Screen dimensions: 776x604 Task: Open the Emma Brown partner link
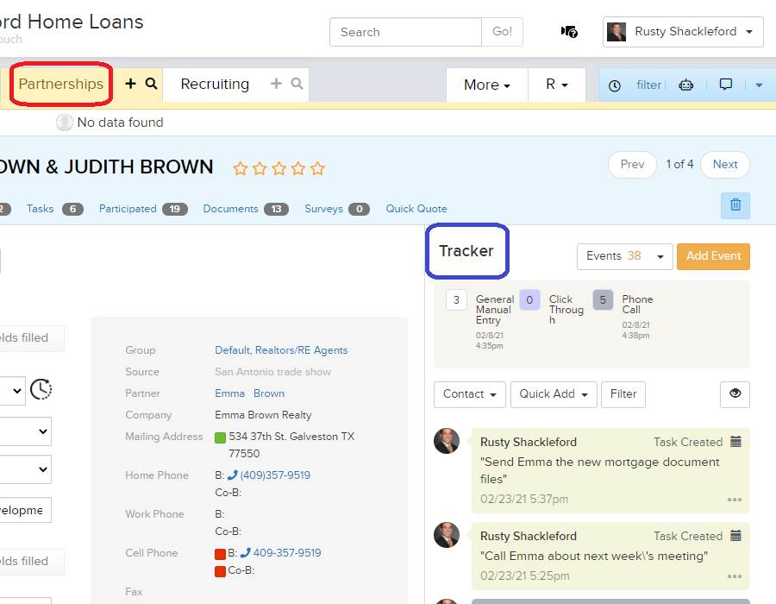249,393
